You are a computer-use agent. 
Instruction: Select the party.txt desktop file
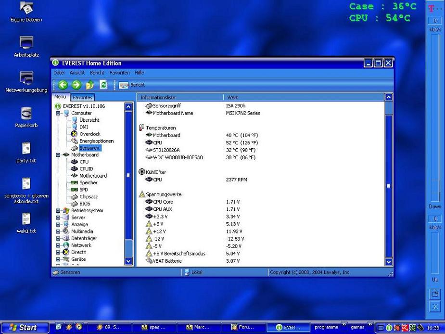[x=26, y=153]
